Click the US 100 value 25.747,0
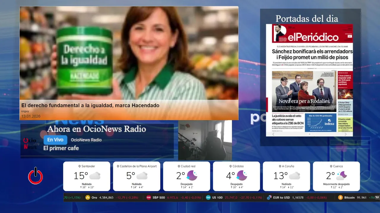Screen dimensions: 380x213 pos(231,197)
